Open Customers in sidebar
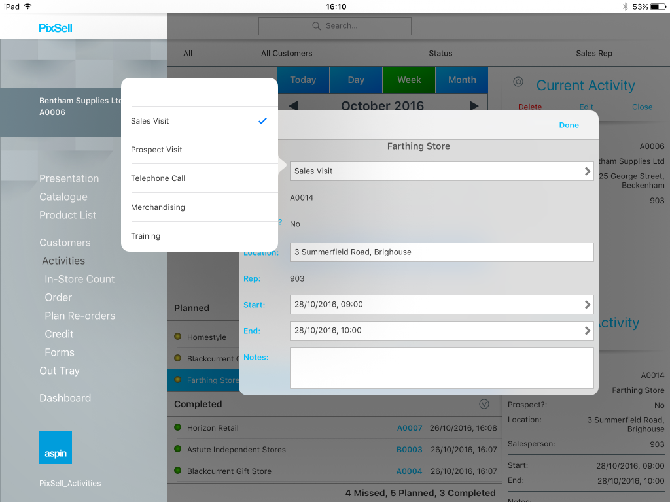Image resolution: width=670 pixels, height=502 pixels. tap(65, 243)
